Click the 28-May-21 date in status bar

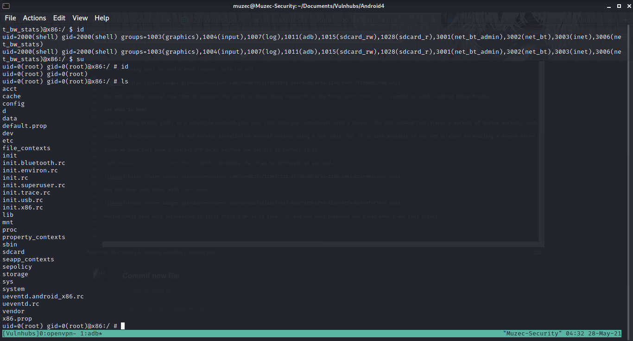[605, 334]
